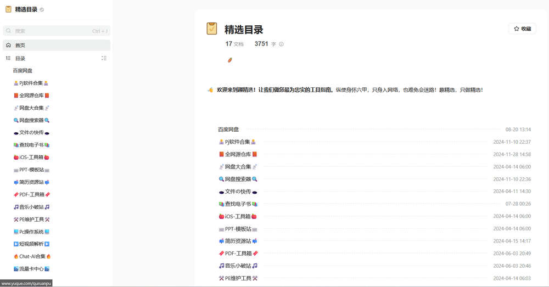Open 网盘搜索器 in sidebar tree
The image size is (549, 287).
pyautogui.click(x=31, y=120)
